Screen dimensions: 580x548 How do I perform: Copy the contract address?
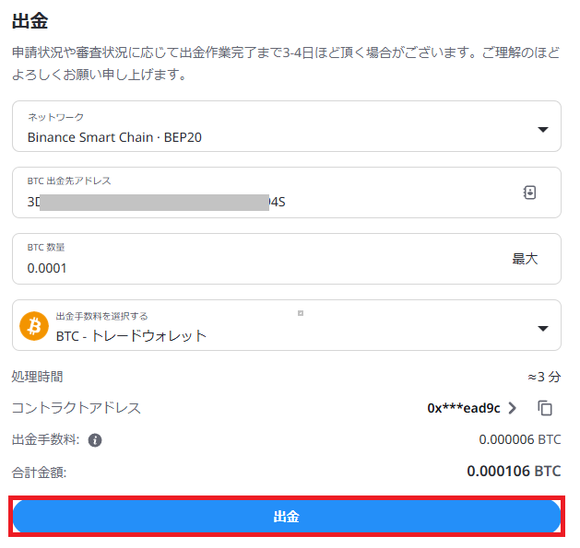(545, 408)
